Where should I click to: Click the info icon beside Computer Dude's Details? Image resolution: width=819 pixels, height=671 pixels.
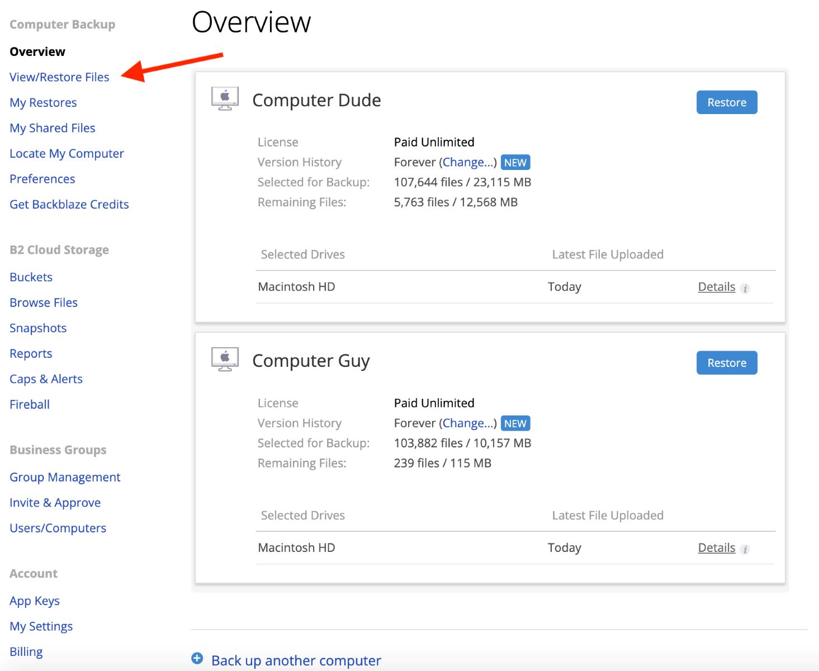tap(745, 287)
